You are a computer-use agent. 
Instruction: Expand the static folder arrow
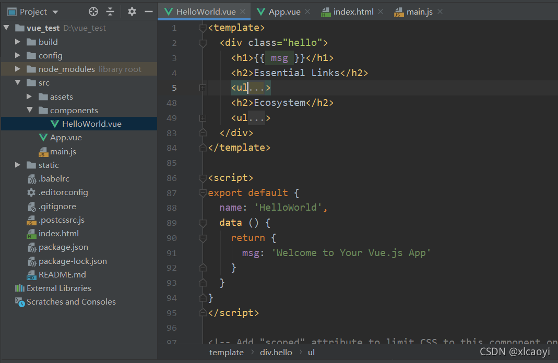coord(17,165)
